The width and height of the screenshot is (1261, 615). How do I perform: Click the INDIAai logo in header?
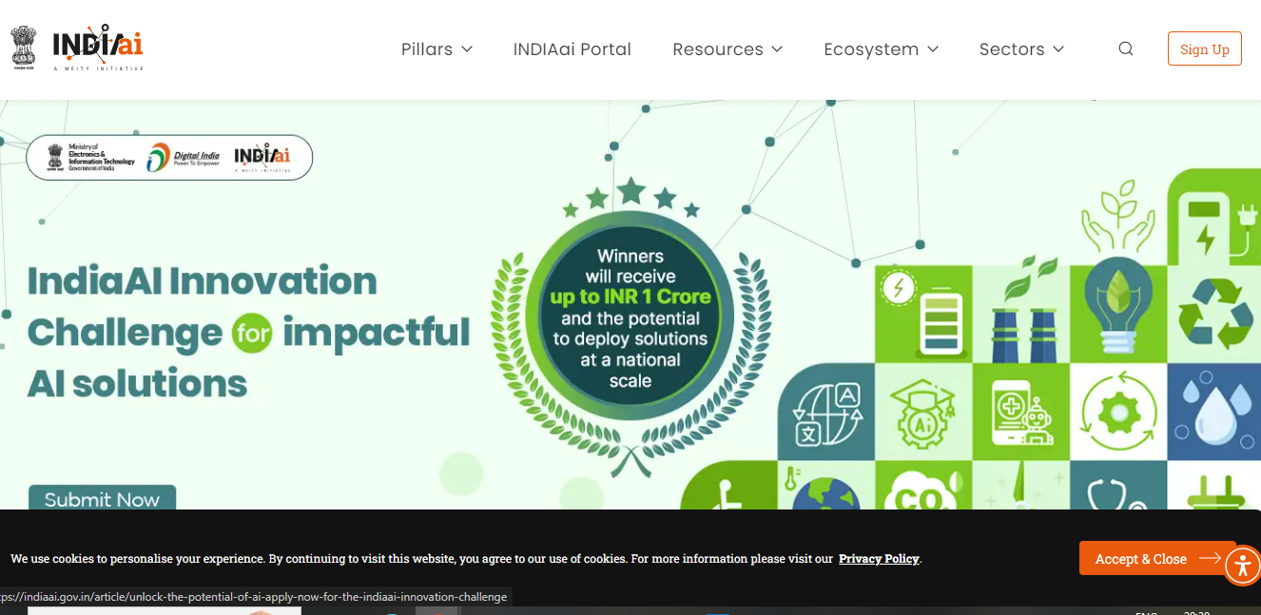98,48
